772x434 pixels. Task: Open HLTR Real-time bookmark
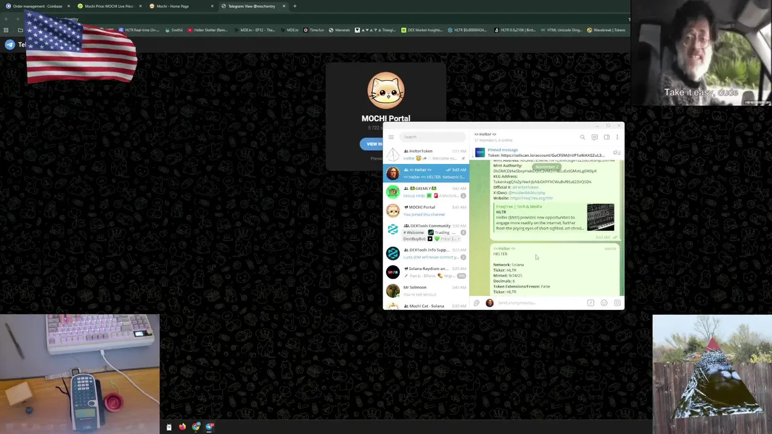[x=139, y=30]
